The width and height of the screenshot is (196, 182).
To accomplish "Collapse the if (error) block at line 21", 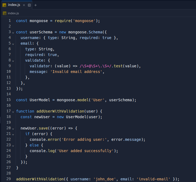I will click(13, 135).
